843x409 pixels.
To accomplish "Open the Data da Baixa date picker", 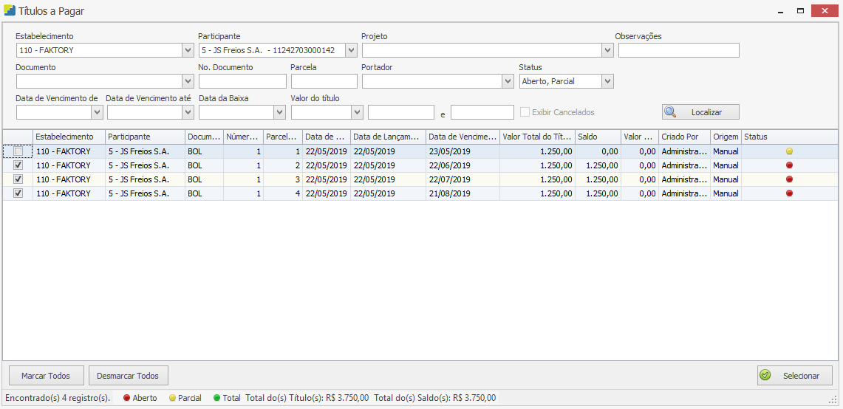I will (x=279, y=112).
